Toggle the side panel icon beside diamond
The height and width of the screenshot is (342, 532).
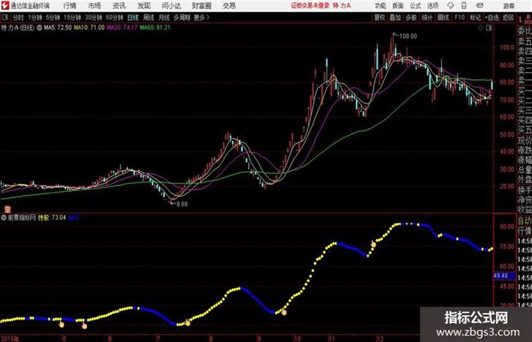489,28
